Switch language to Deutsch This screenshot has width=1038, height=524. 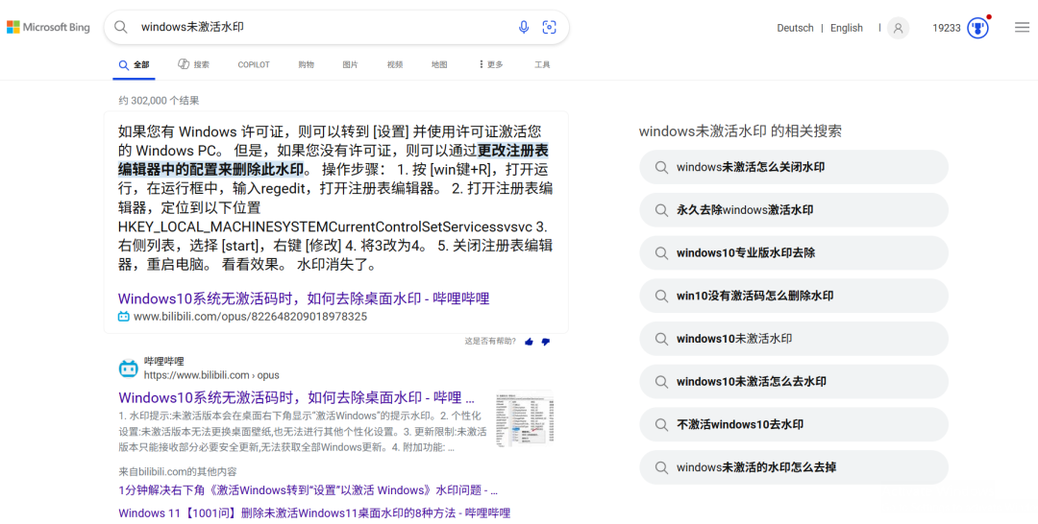795,28
